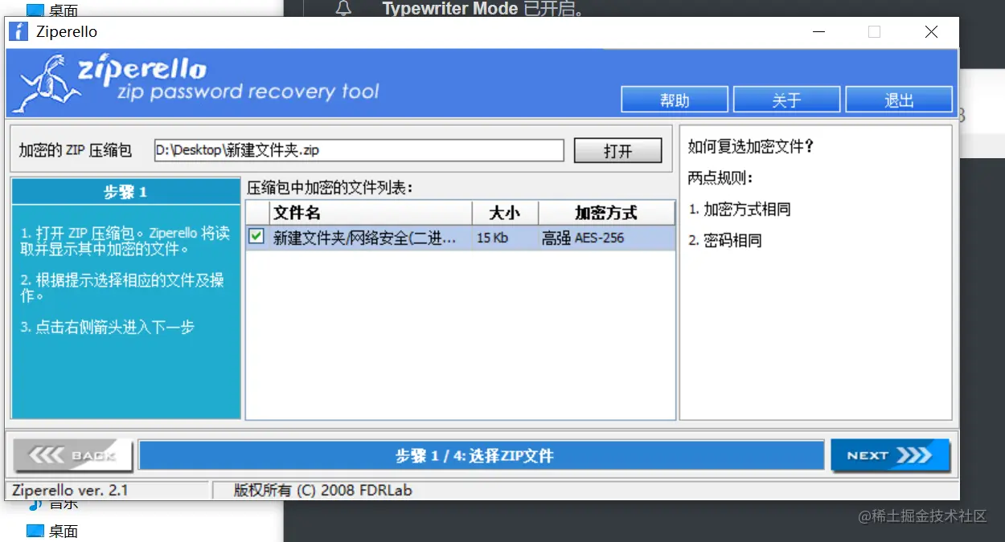This screenshot has width=1005, height=542.
Task: Select the 新建文件夹/网络安全(二进… file row
Action: click(x=461, y=238)
